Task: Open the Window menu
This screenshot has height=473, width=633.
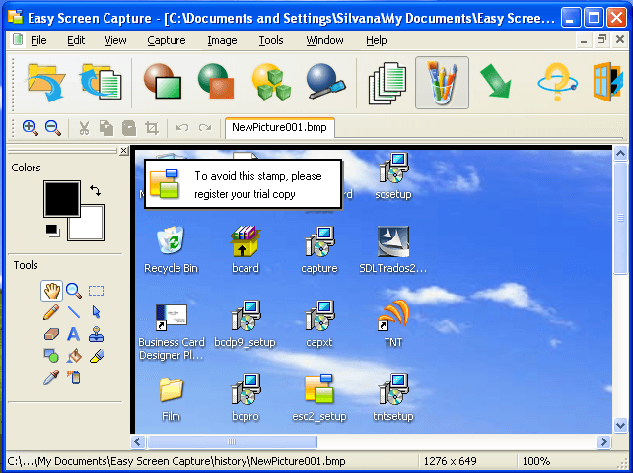Action: [324, 40]
